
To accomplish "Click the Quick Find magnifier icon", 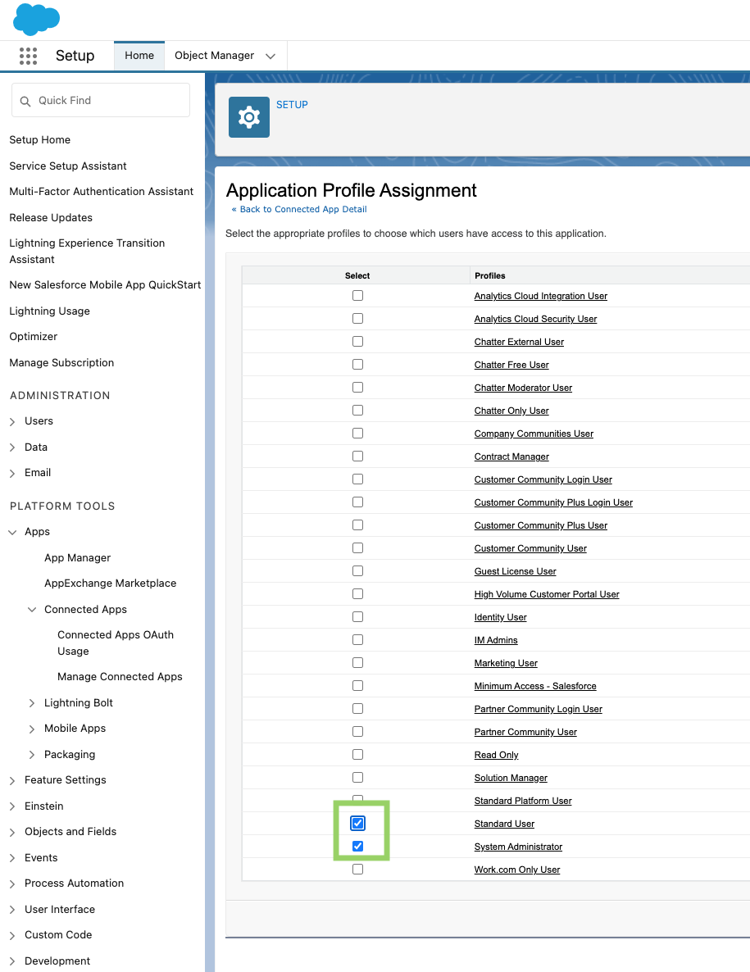I will pyautogui.click(x=25, y=101).
